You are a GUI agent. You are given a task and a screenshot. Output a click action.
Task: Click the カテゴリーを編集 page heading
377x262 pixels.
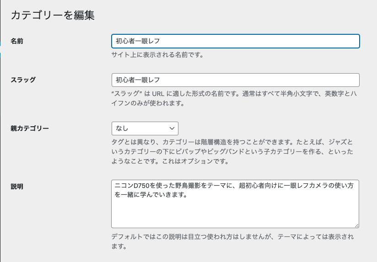coord(53,15)
